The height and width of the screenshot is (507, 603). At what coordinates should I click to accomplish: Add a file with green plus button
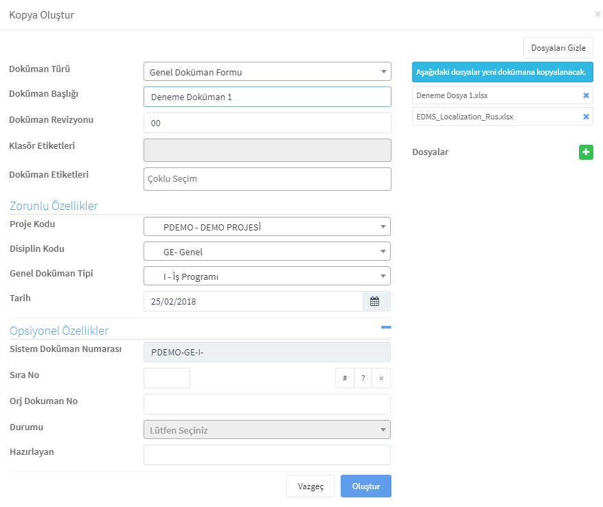pos(586,152)
